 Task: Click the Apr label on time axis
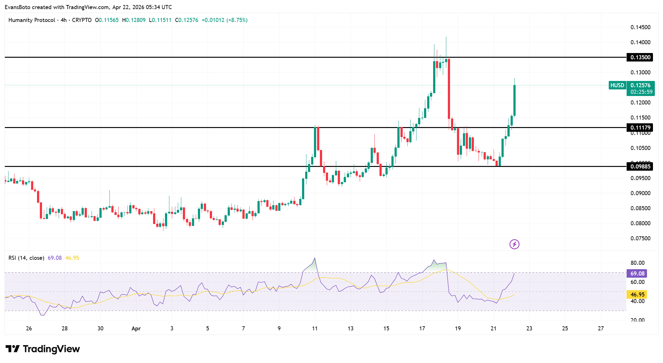click(136, 328)
